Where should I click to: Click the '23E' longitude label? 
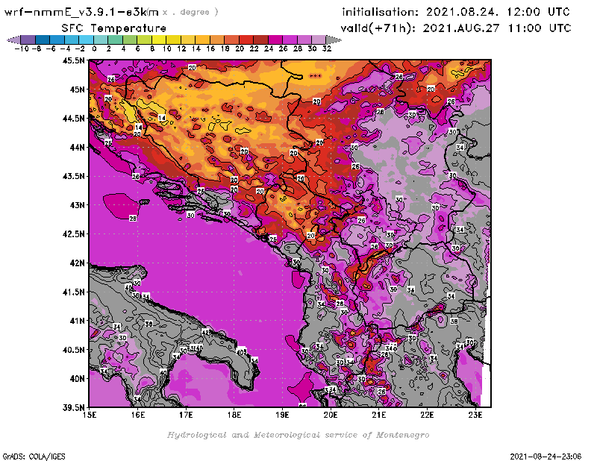pyautogui.click(x=475, y=415)
